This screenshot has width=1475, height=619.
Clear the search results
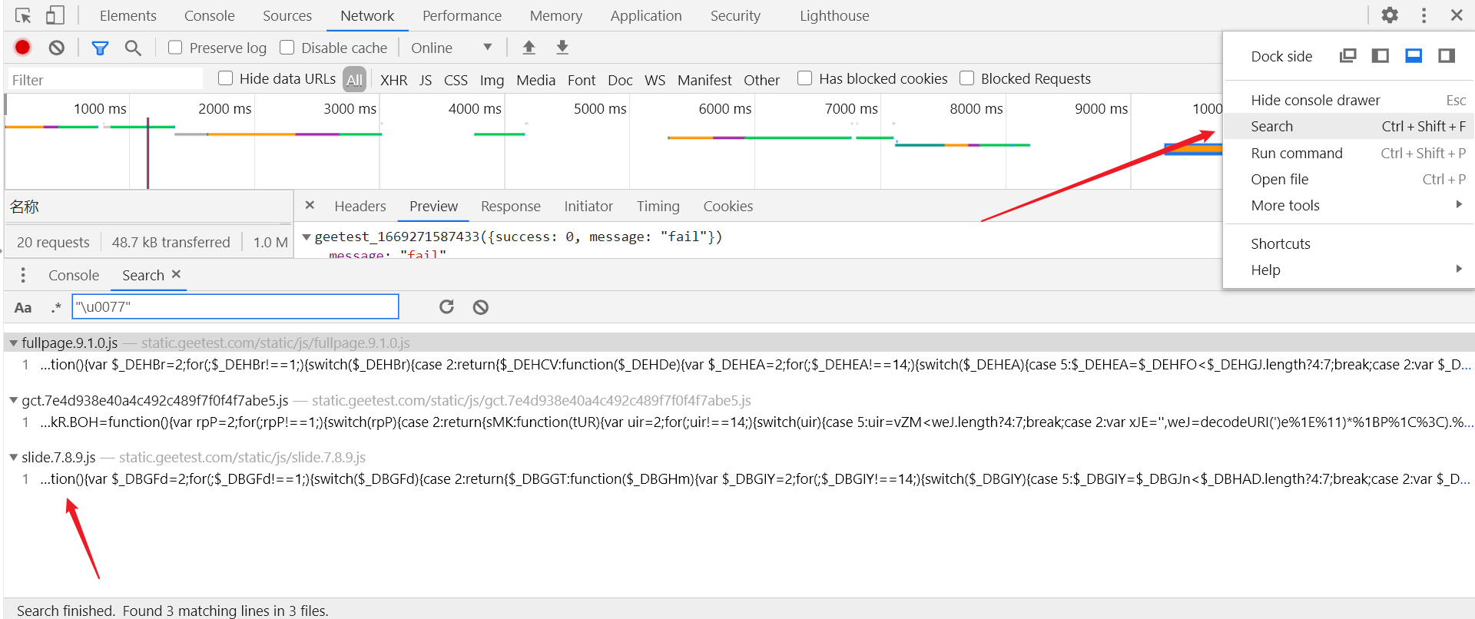point(480,307)
